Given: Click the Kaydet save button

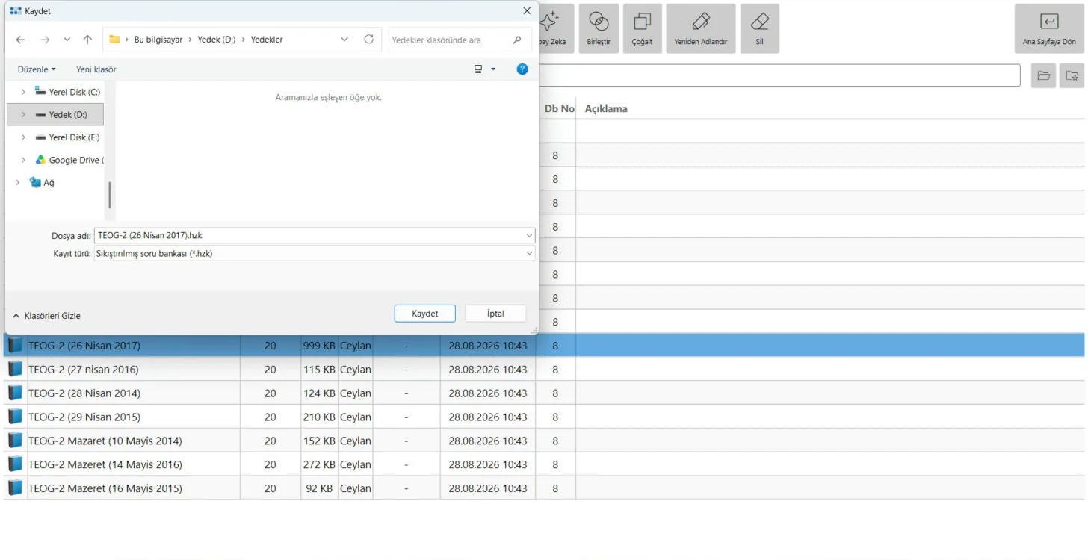Looking at the screenshot, I should (x=425, y=314).
